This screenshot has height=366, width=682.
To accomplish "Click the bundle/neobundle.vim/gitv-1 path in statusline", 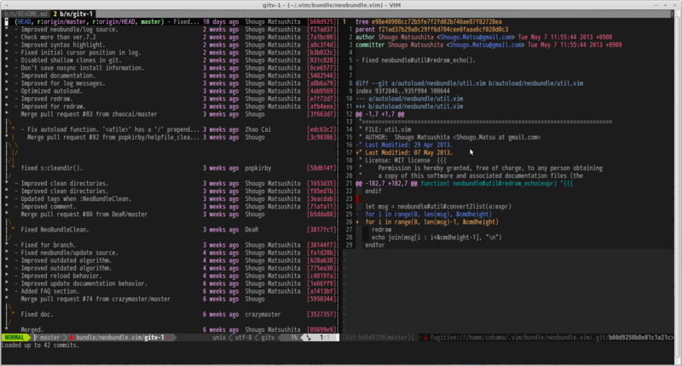I will (x=120, y=337).
